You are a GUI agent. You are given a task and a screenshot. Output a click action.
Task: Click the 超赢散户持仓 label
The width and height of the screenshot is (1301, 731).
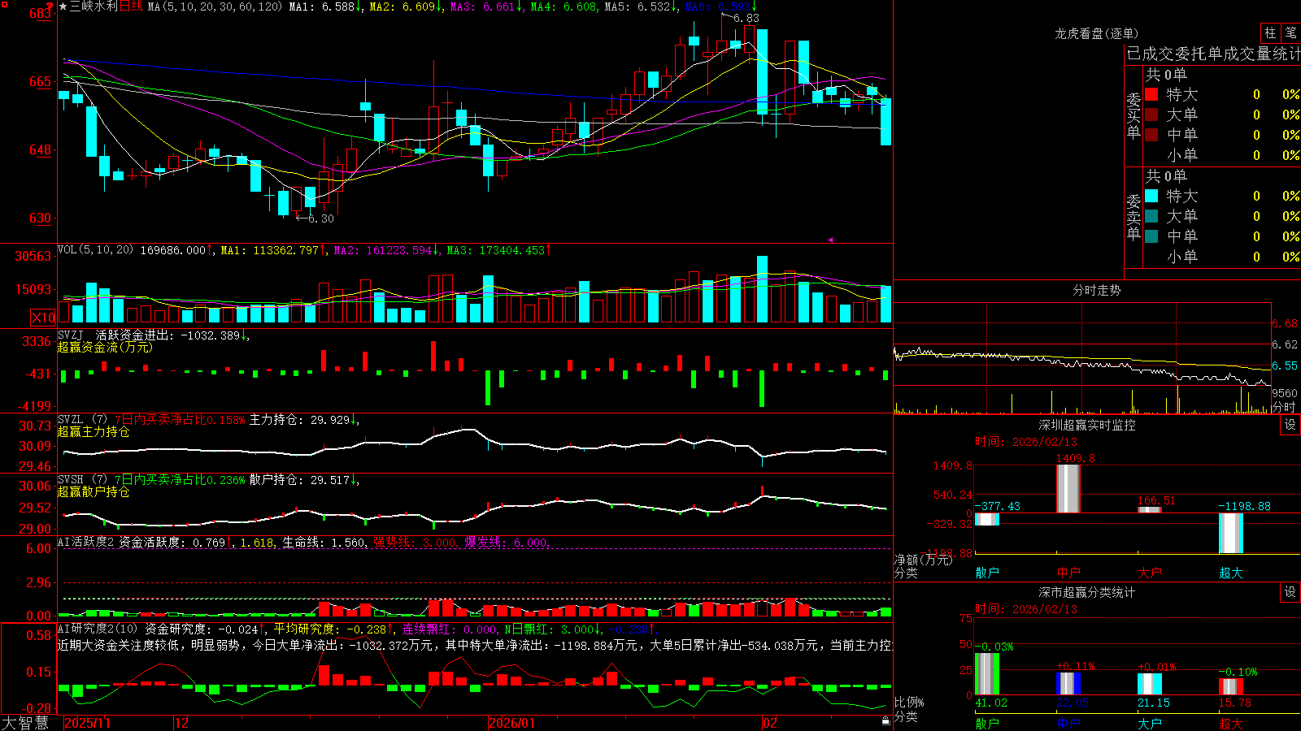pos(94,492)
